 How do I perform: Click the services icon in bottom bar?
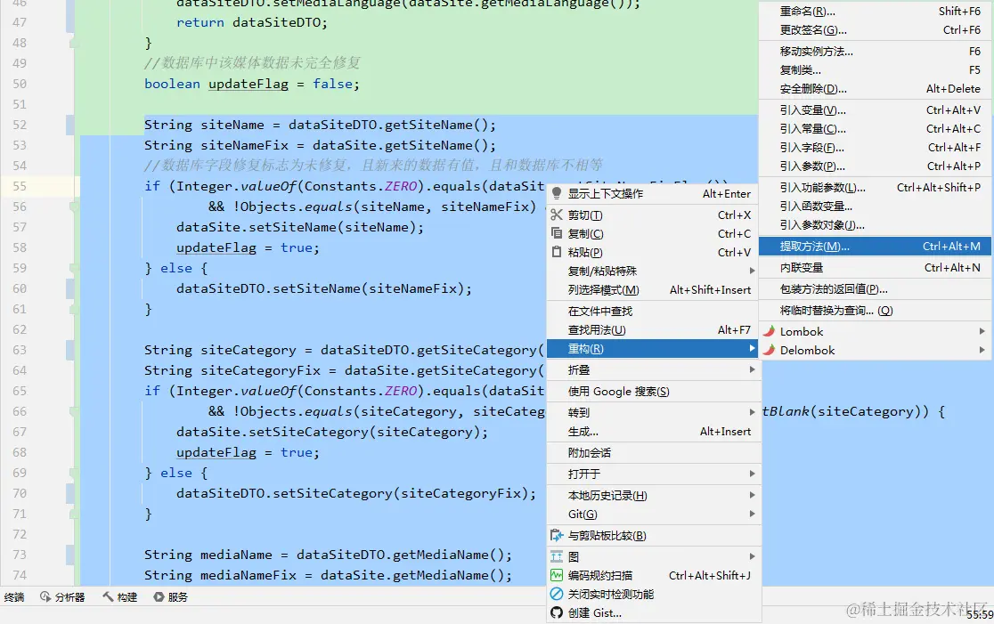(x=159, y=596)
